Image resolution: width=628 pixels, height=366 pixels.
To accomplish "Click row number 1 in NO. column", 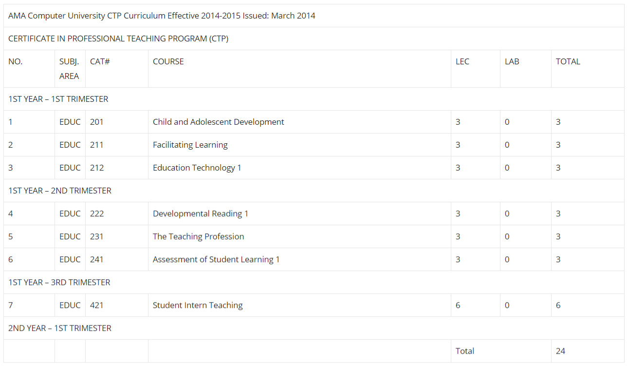I will tap(11, 122).
